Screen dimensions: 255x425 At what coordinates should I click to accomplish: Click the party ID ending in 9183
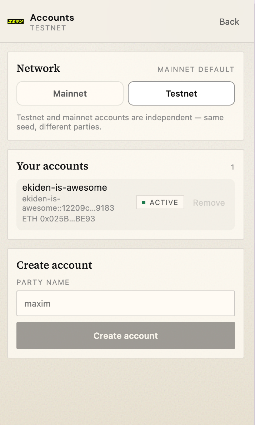pos(68,203)
